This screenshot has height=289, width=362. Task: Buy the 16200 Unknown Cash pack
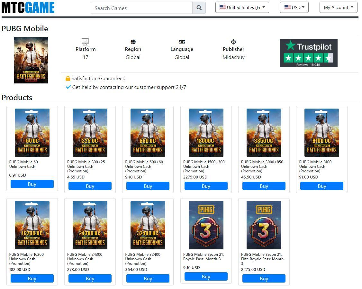32,278
